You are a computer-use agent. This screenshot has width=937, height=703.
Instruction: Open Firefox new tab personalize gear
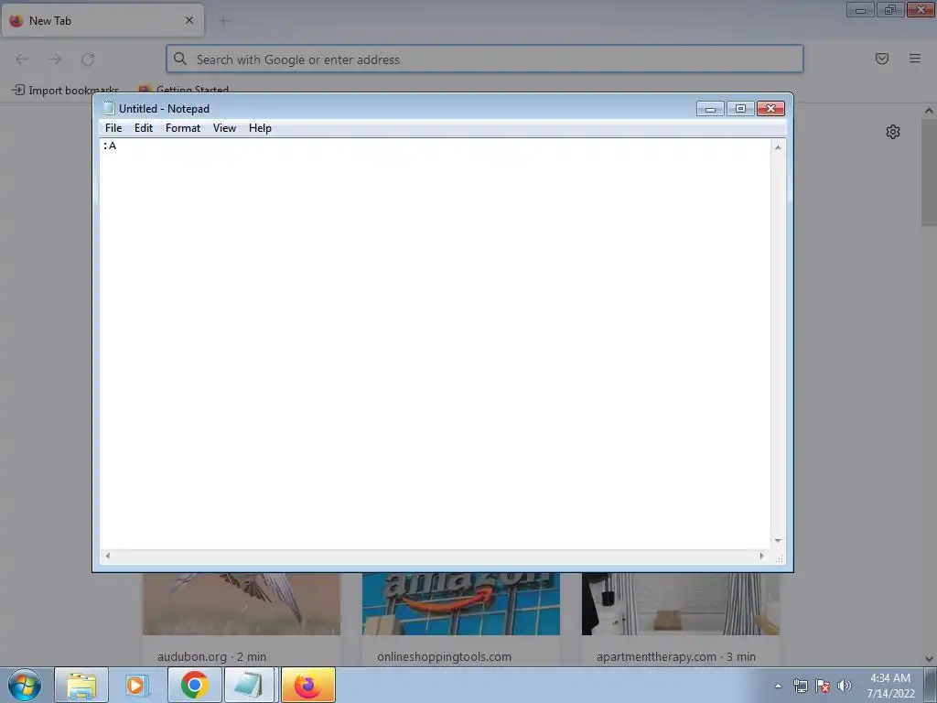coord(893,132)
